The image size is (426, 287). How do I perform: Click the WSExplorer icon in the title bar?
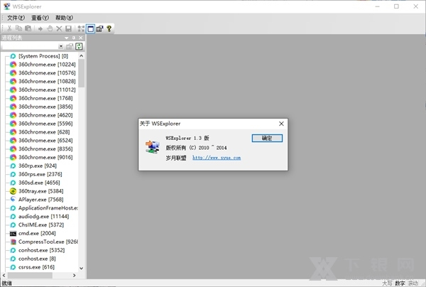[6, 6]
